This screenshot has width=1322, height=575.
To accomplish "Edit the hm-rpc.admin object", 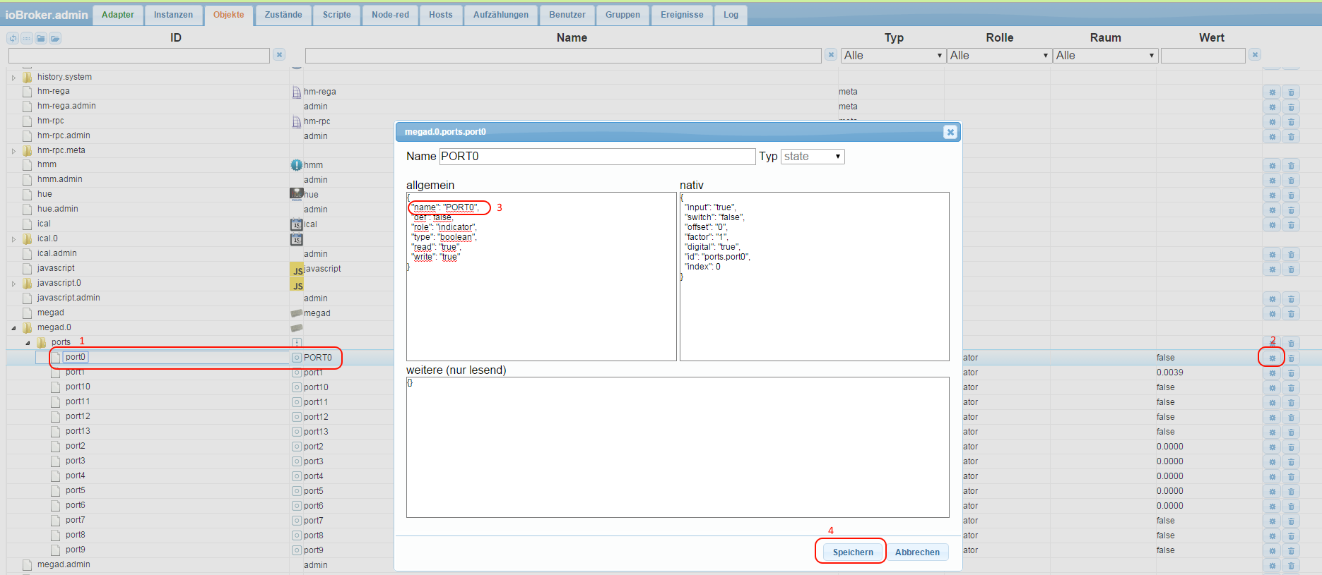I will coord(1273,137).
